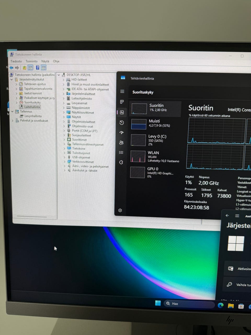Click the Tulostusjonot printer icon
The image size is (251, 335).
click(x=69, y=153)
